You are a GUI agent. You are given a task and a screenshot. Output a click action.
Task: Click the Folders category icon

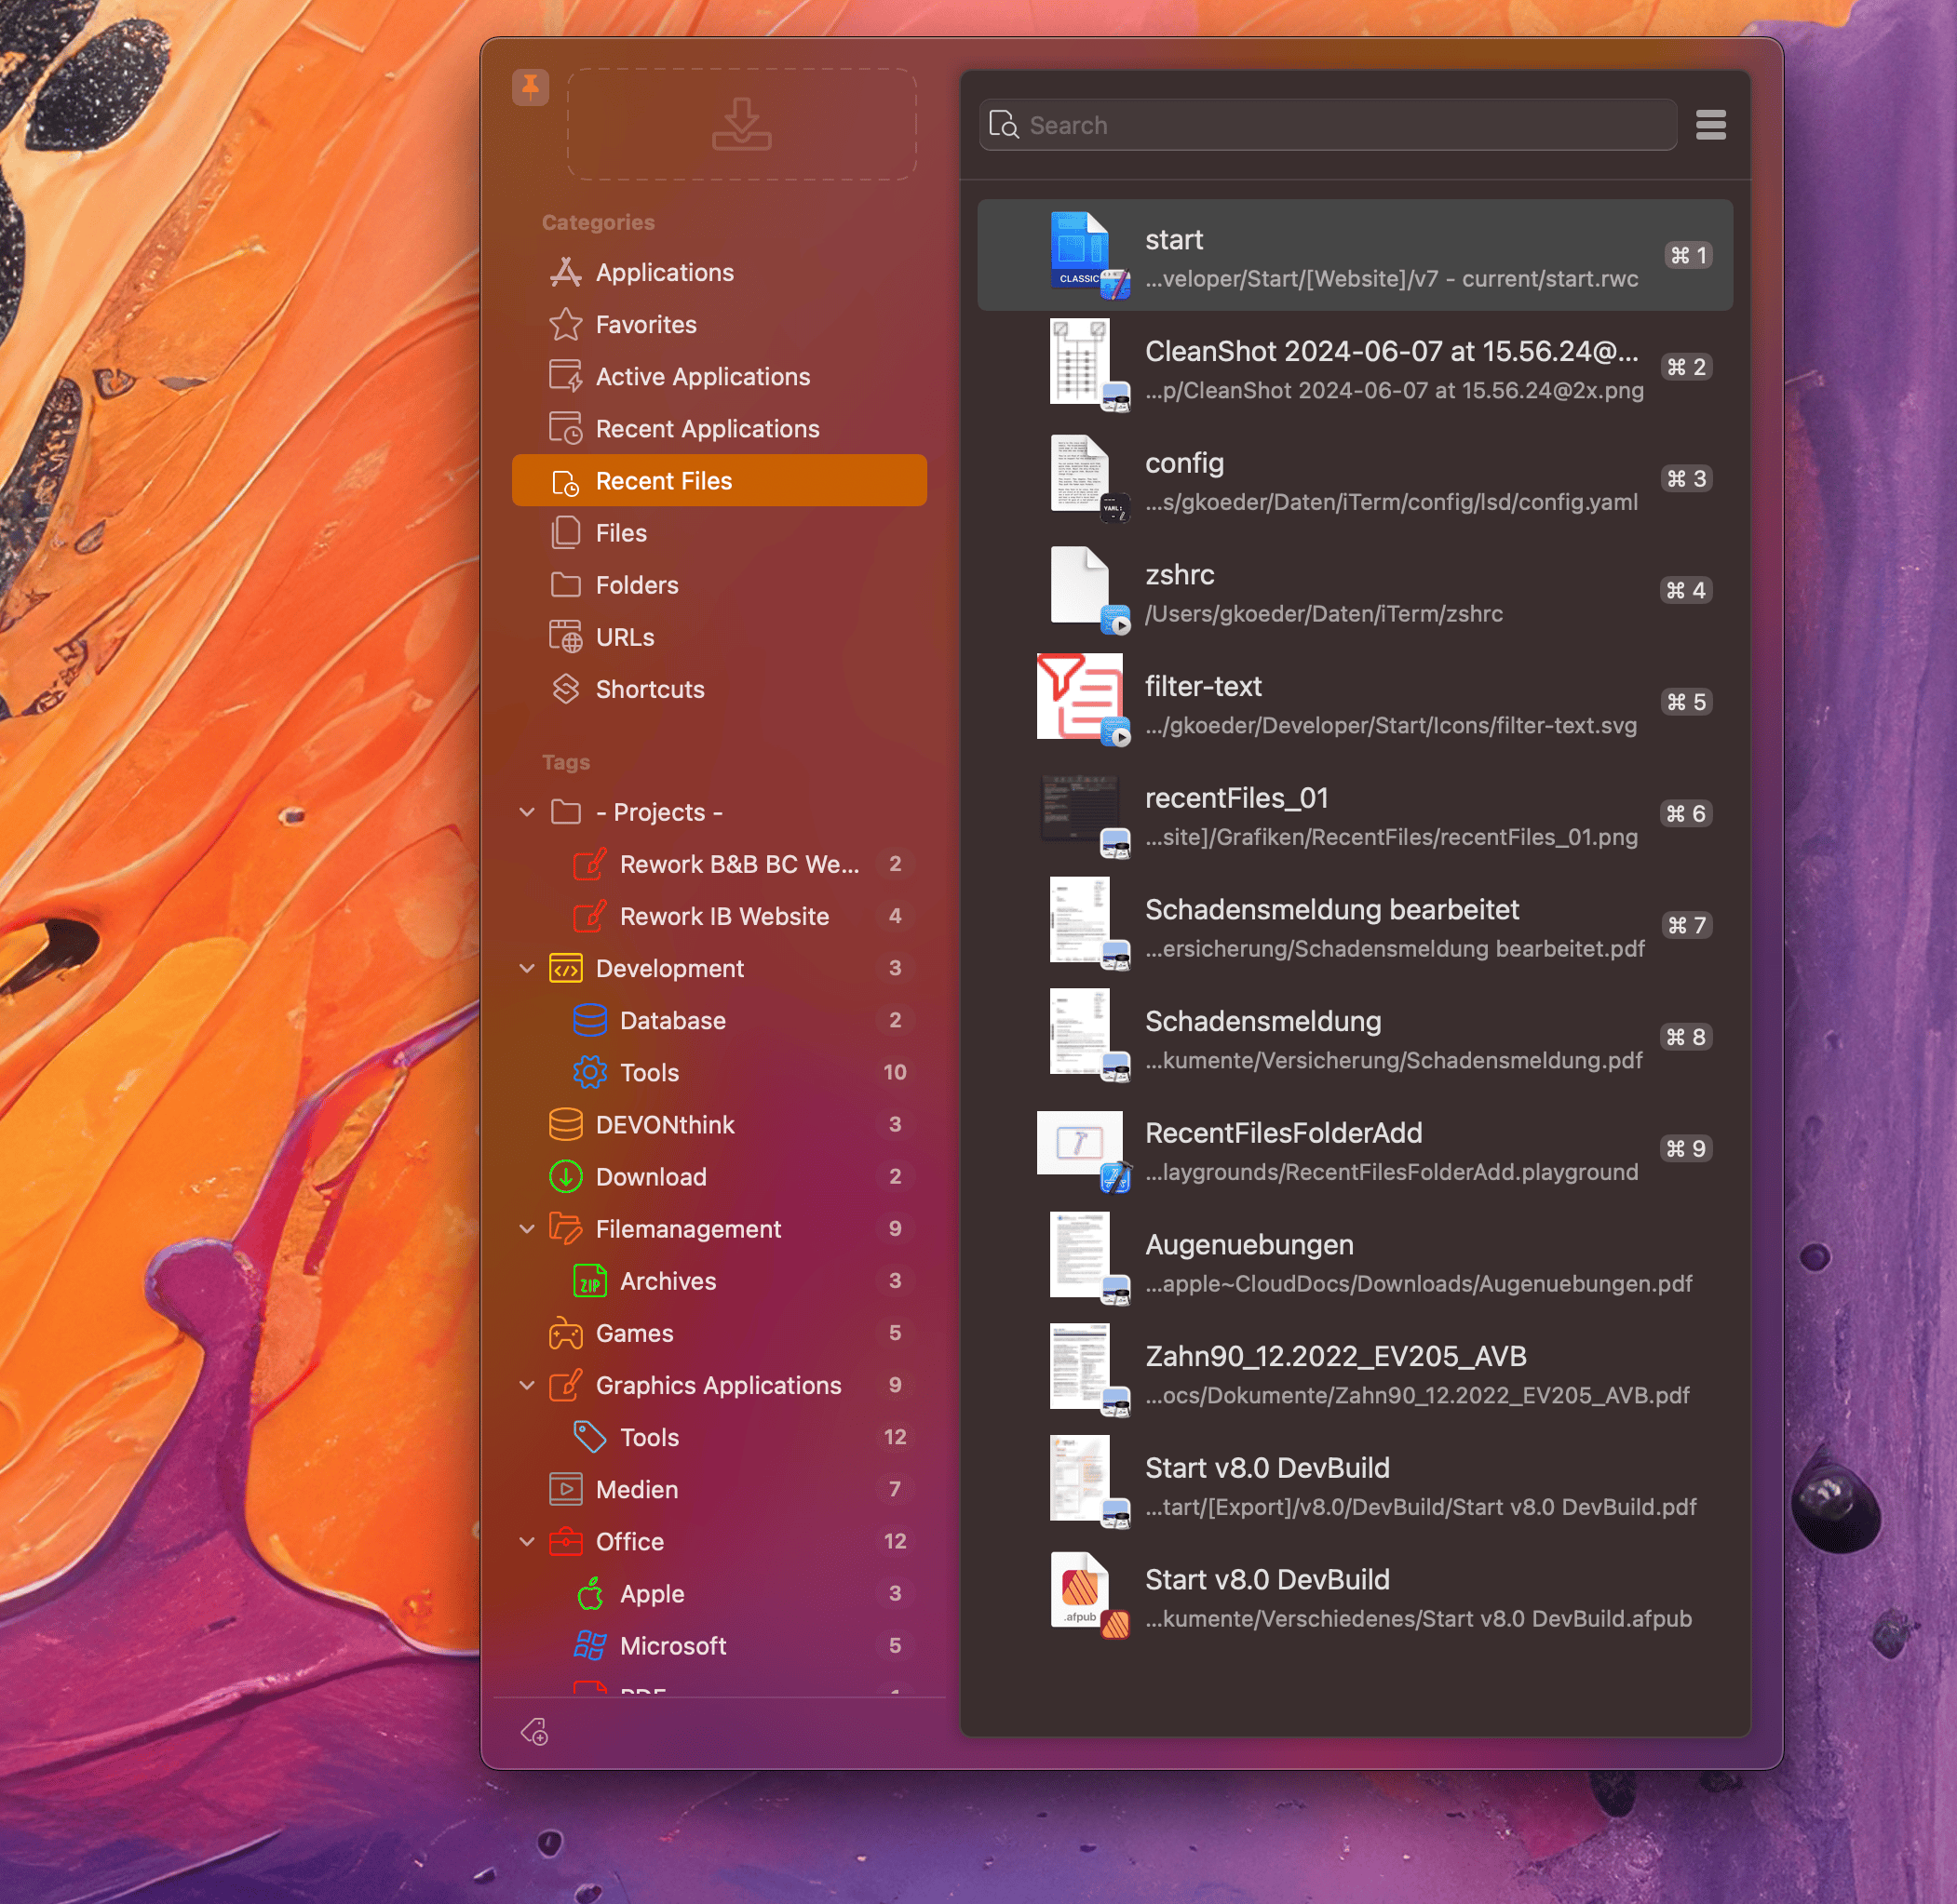click(565, 584)
